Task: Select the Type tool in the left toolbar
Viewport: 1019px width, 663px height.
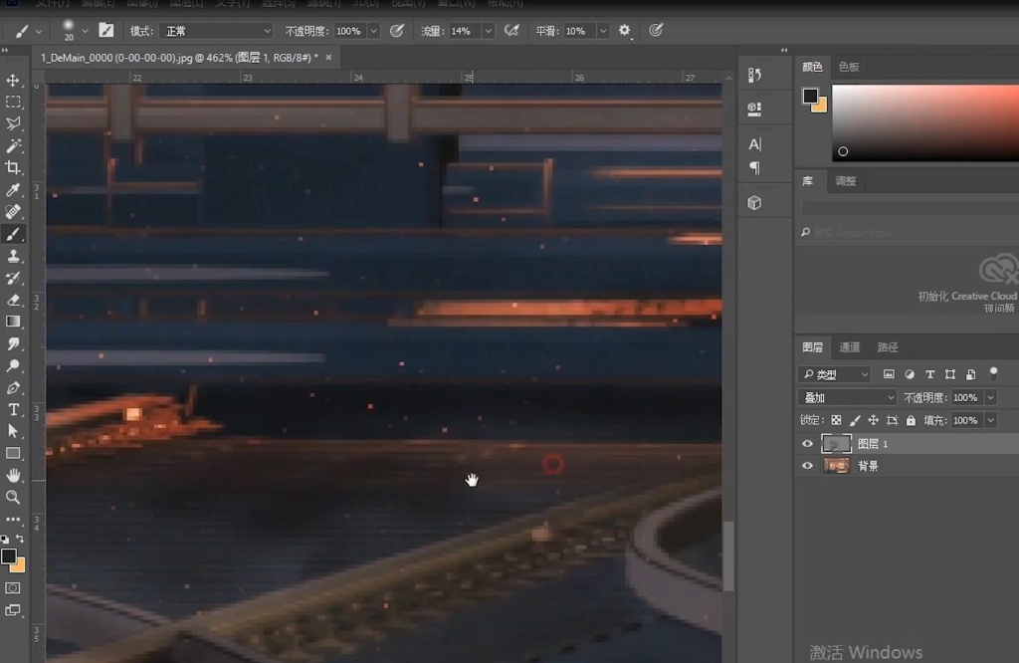Action: [13, 409]
